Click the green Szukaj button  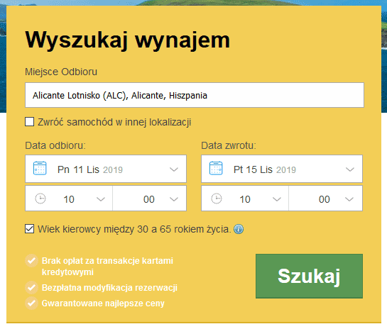tap(310, 276)
